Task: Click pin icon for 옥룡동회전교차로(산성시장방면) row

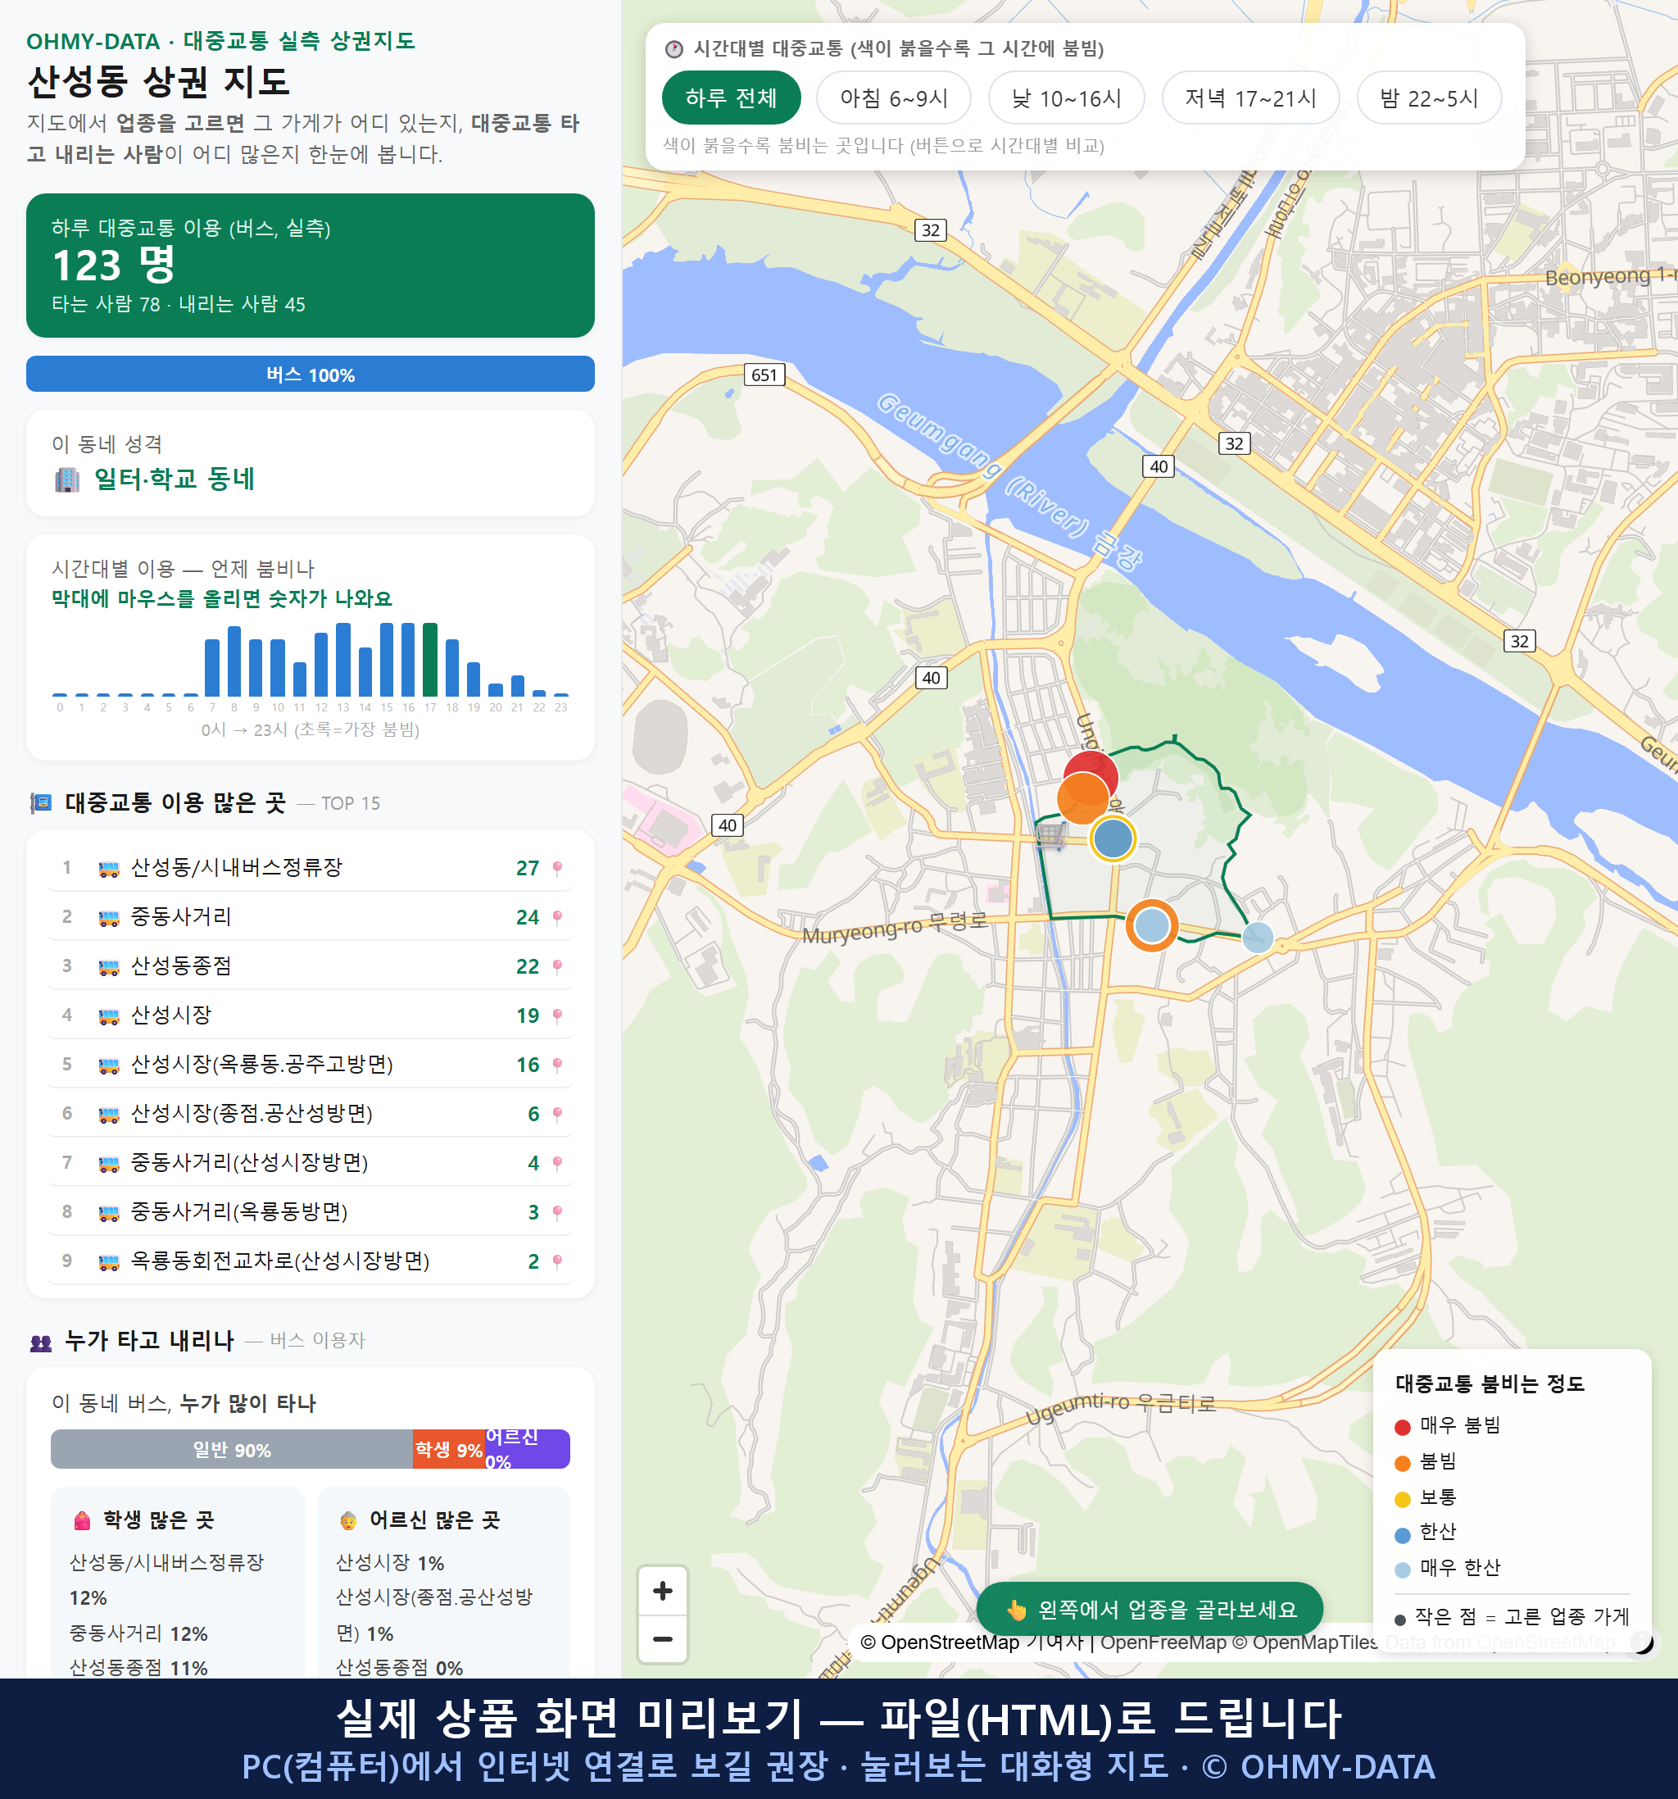Action: 557,1261
